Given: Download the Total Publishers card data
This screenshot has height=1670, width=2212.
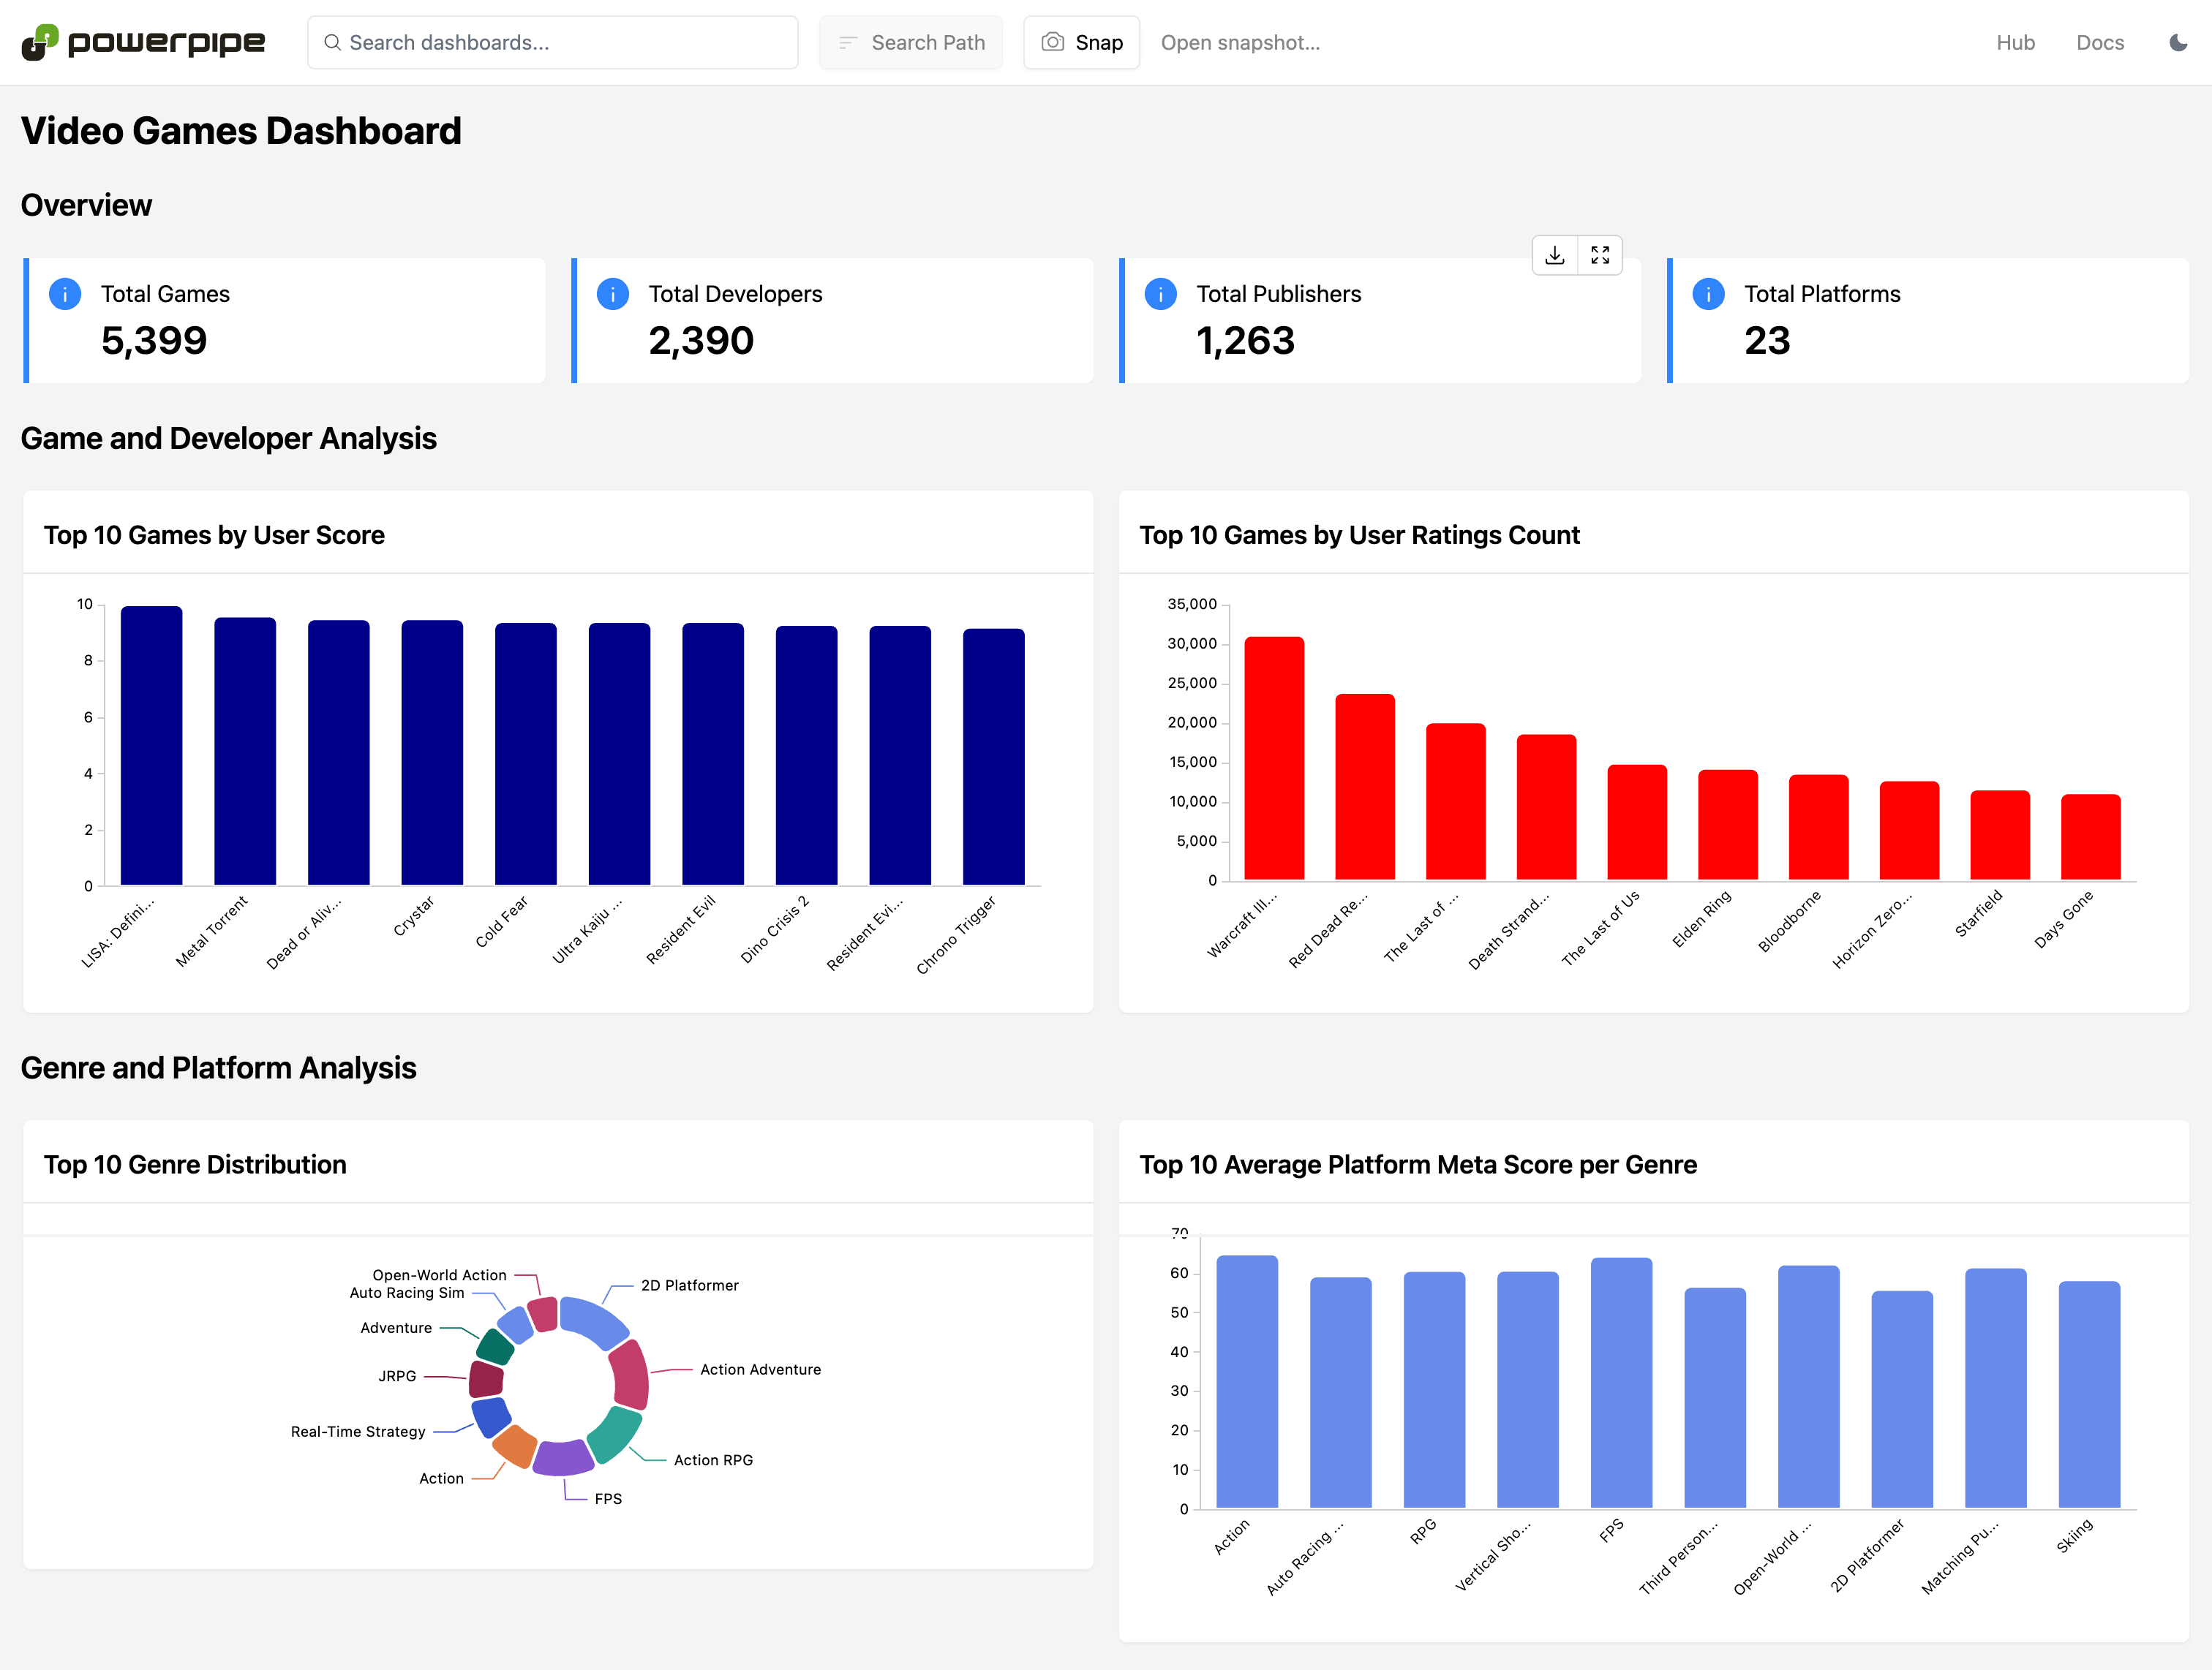Looking at the screenshot, I should (x=1554, y=256).
